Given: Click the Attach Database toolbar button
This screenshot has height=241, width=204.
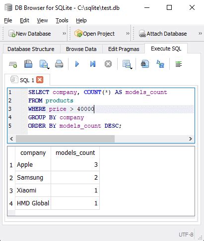Looking at the screenshot, I should tap(163, 34).
